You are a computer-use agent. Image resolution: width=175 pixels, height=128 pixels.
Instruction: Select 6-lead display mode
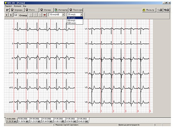tap(11, 15)
